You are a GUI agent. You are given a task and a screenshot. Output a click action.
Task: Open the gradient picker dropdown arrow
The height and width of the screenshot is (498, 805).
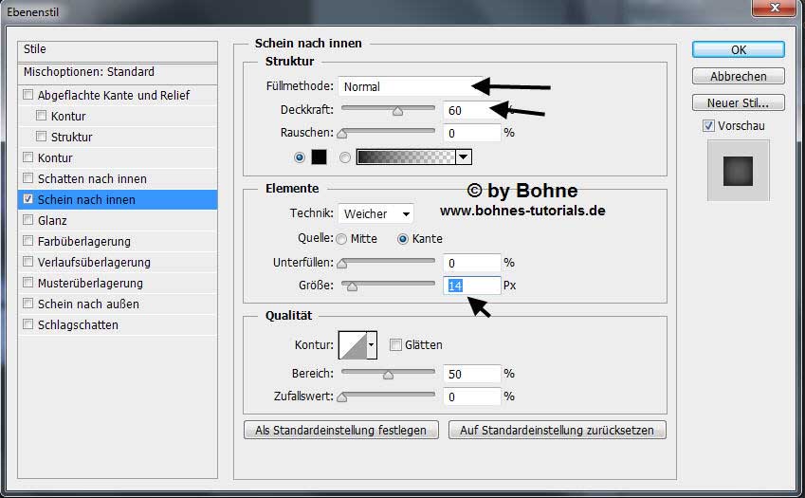click(464, 157)
